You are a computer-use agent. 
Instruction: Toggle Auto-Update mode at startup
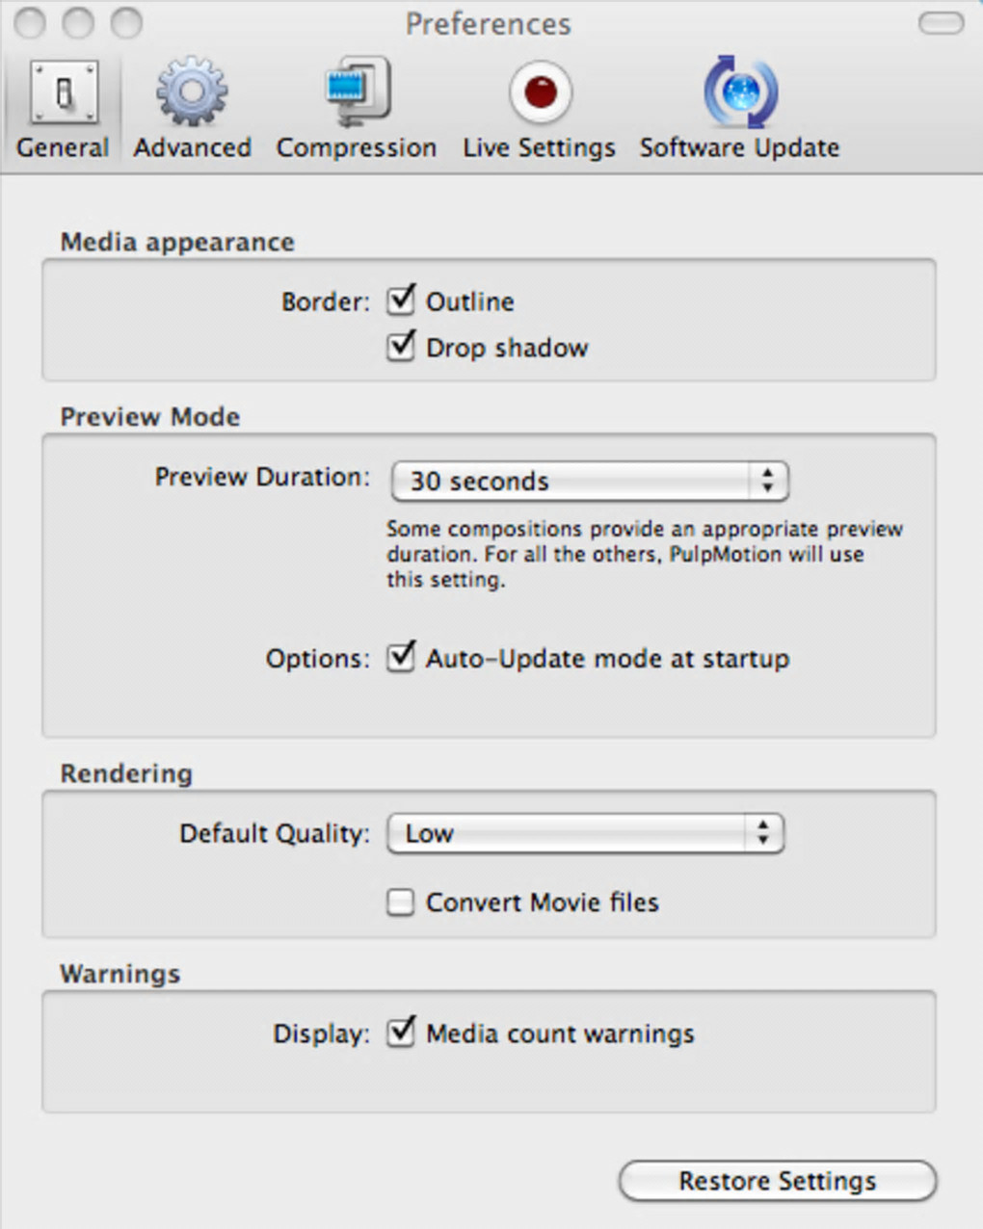pyautogui.click(x=401, y=659)
